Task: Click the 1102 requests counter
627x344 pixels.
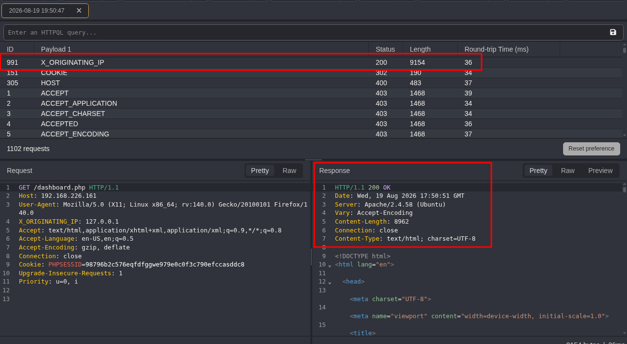Action: [x=28, y=149]
